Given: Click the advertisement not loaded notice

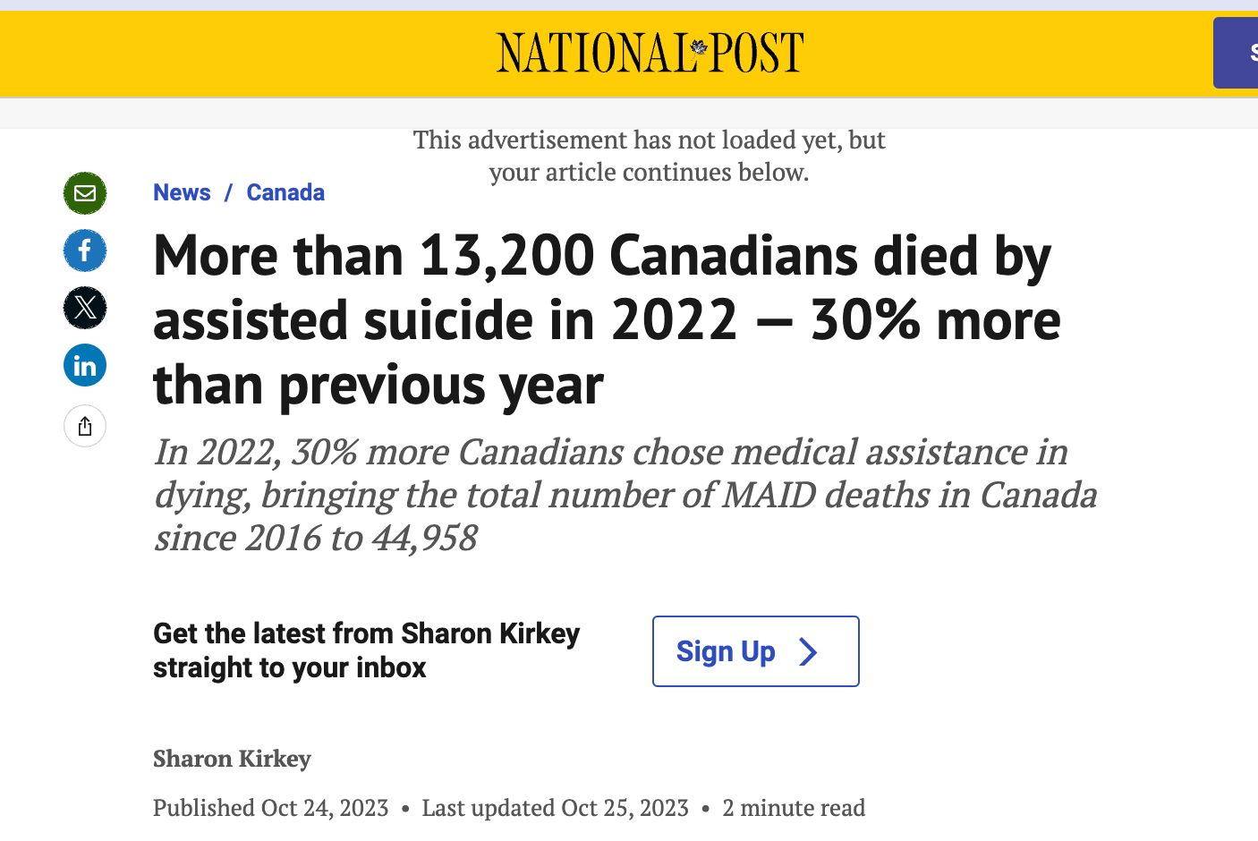Looking at the screenshot, I should (x=649, y=156).
